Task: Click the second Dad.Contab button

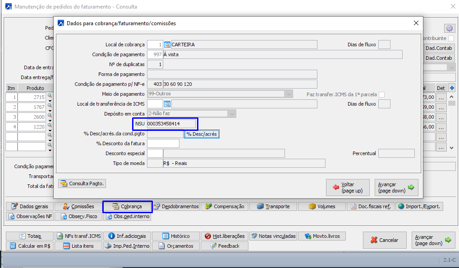Action: click(x=439, y=58)
